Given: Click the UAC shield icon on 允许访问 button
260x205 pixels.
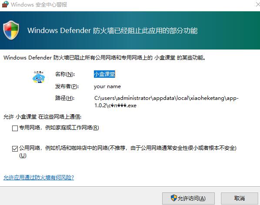Looking at the screenshot, I should 174,198.
